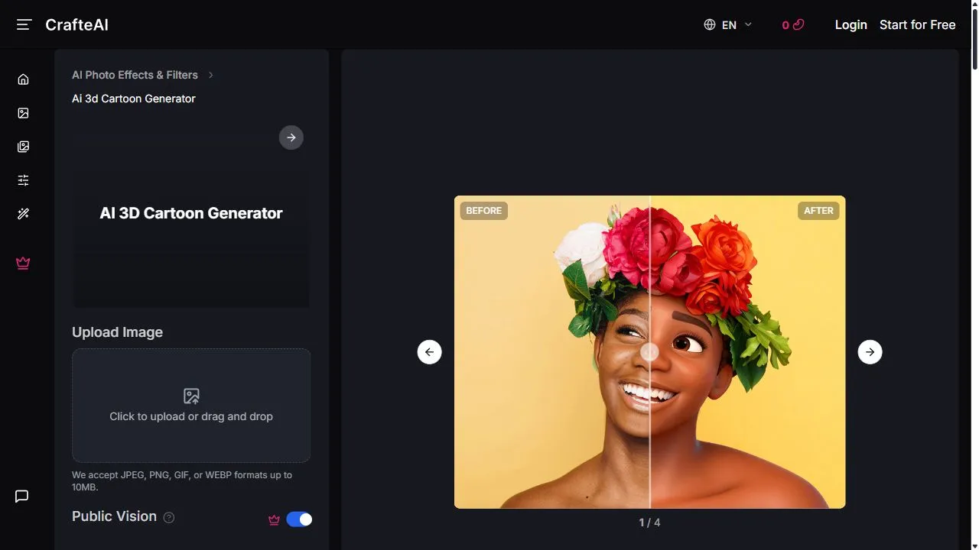This screenshot has height=550, width=979.
Task: Click the Public Vision help icon
Action: click(x=169, y=517)
